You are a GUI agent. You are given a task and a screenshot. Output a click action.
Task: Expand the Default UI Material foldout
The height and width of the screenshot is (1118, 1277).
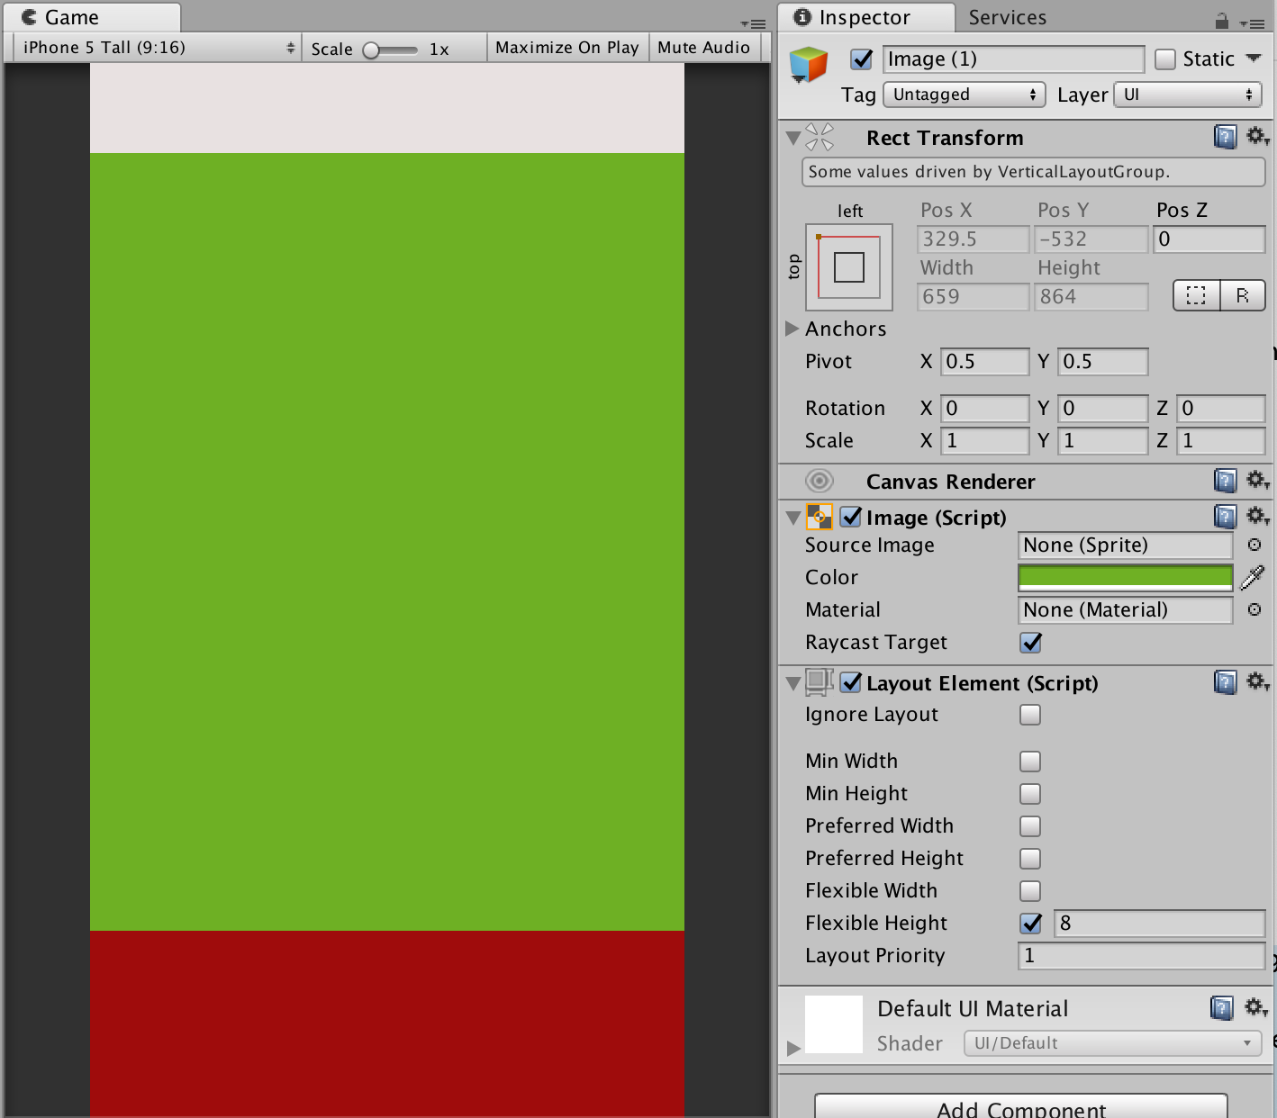(x=793, y=1048)
